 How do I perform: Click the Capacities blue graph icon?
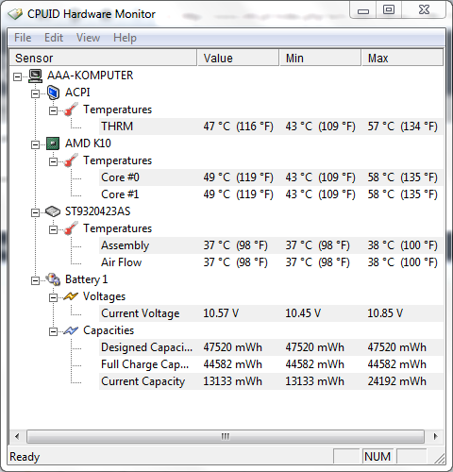tap(71, 330)
